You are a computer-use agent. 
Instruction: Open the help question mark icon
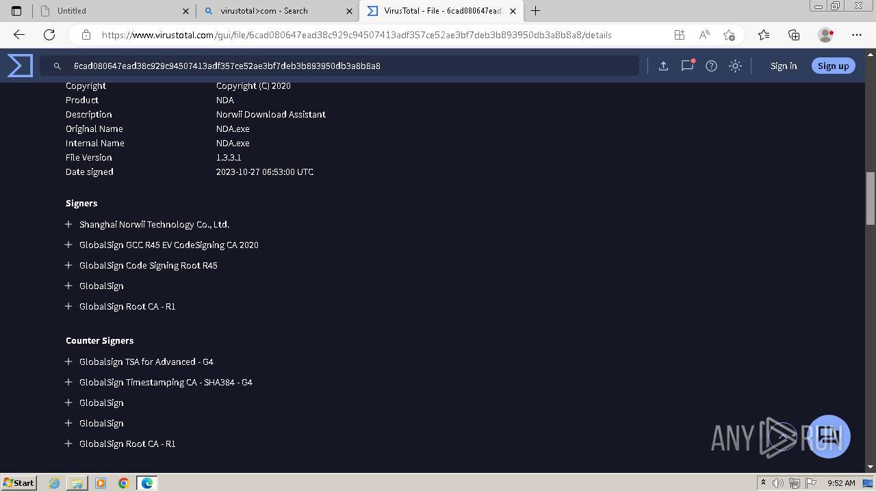tap(711, 66)
